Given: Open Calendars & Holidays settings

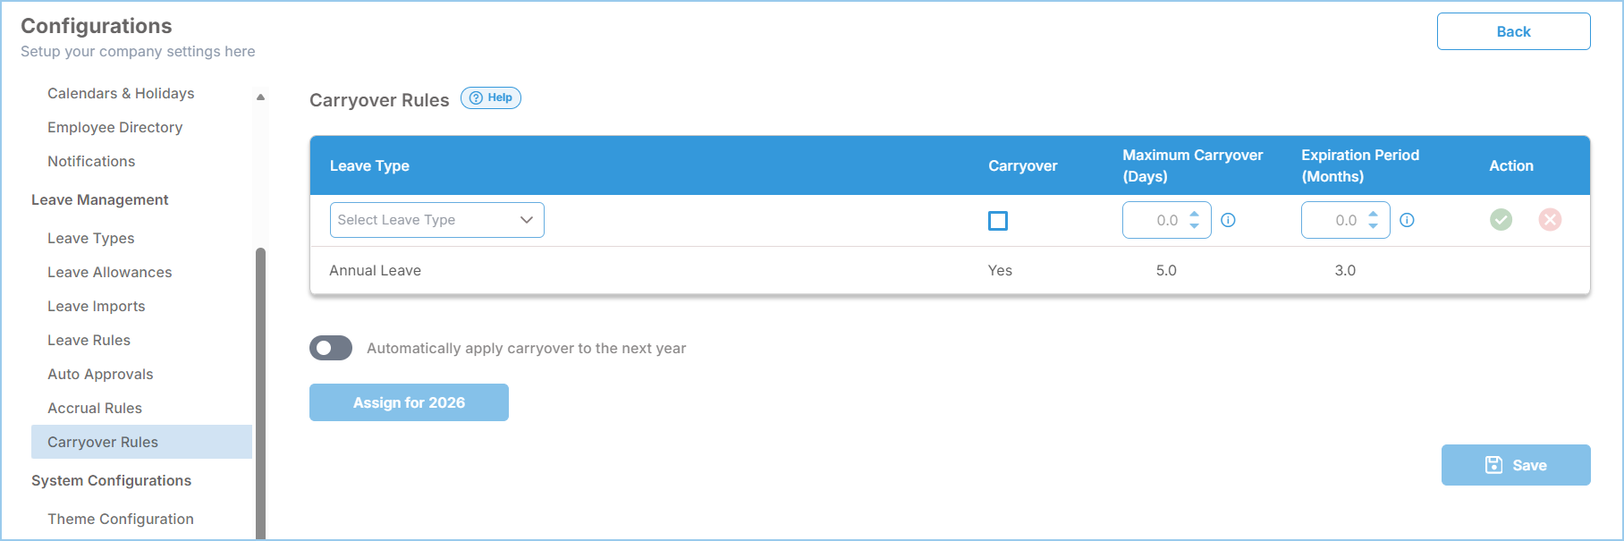Looking at the screenshot, I should tap(121, 93).
